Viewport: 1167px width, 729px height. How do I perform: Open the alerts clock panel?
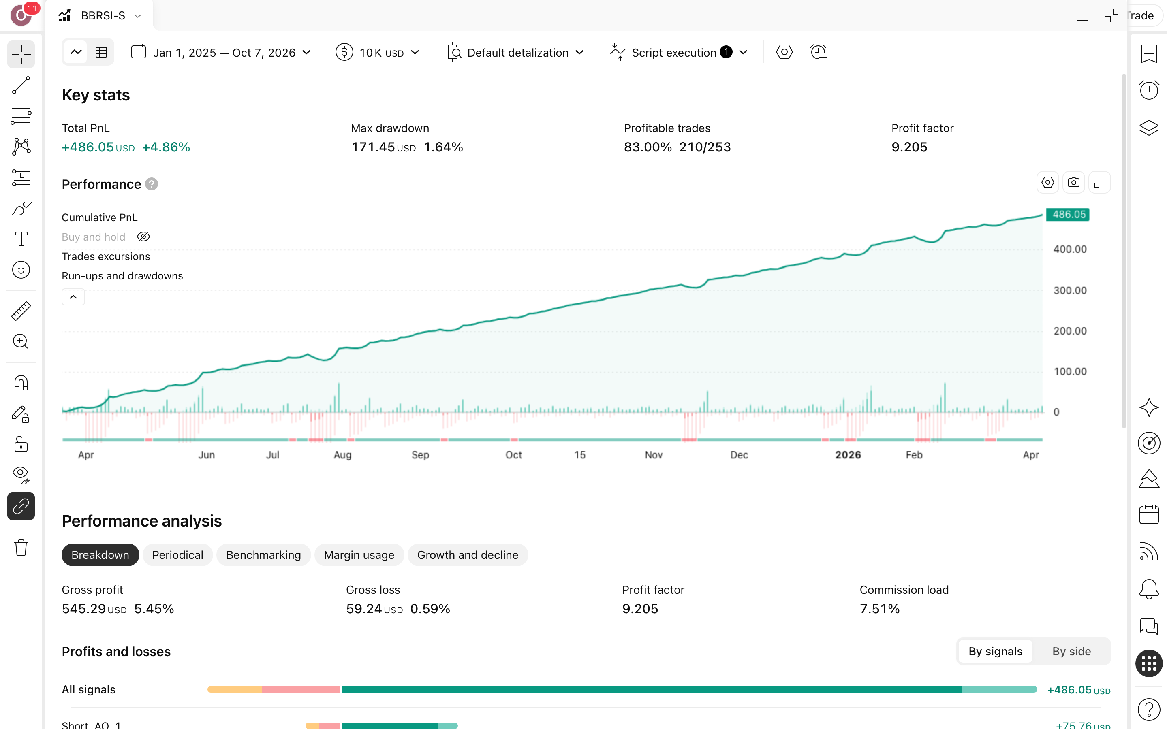pyautogui.click(x=1149, y=90)
